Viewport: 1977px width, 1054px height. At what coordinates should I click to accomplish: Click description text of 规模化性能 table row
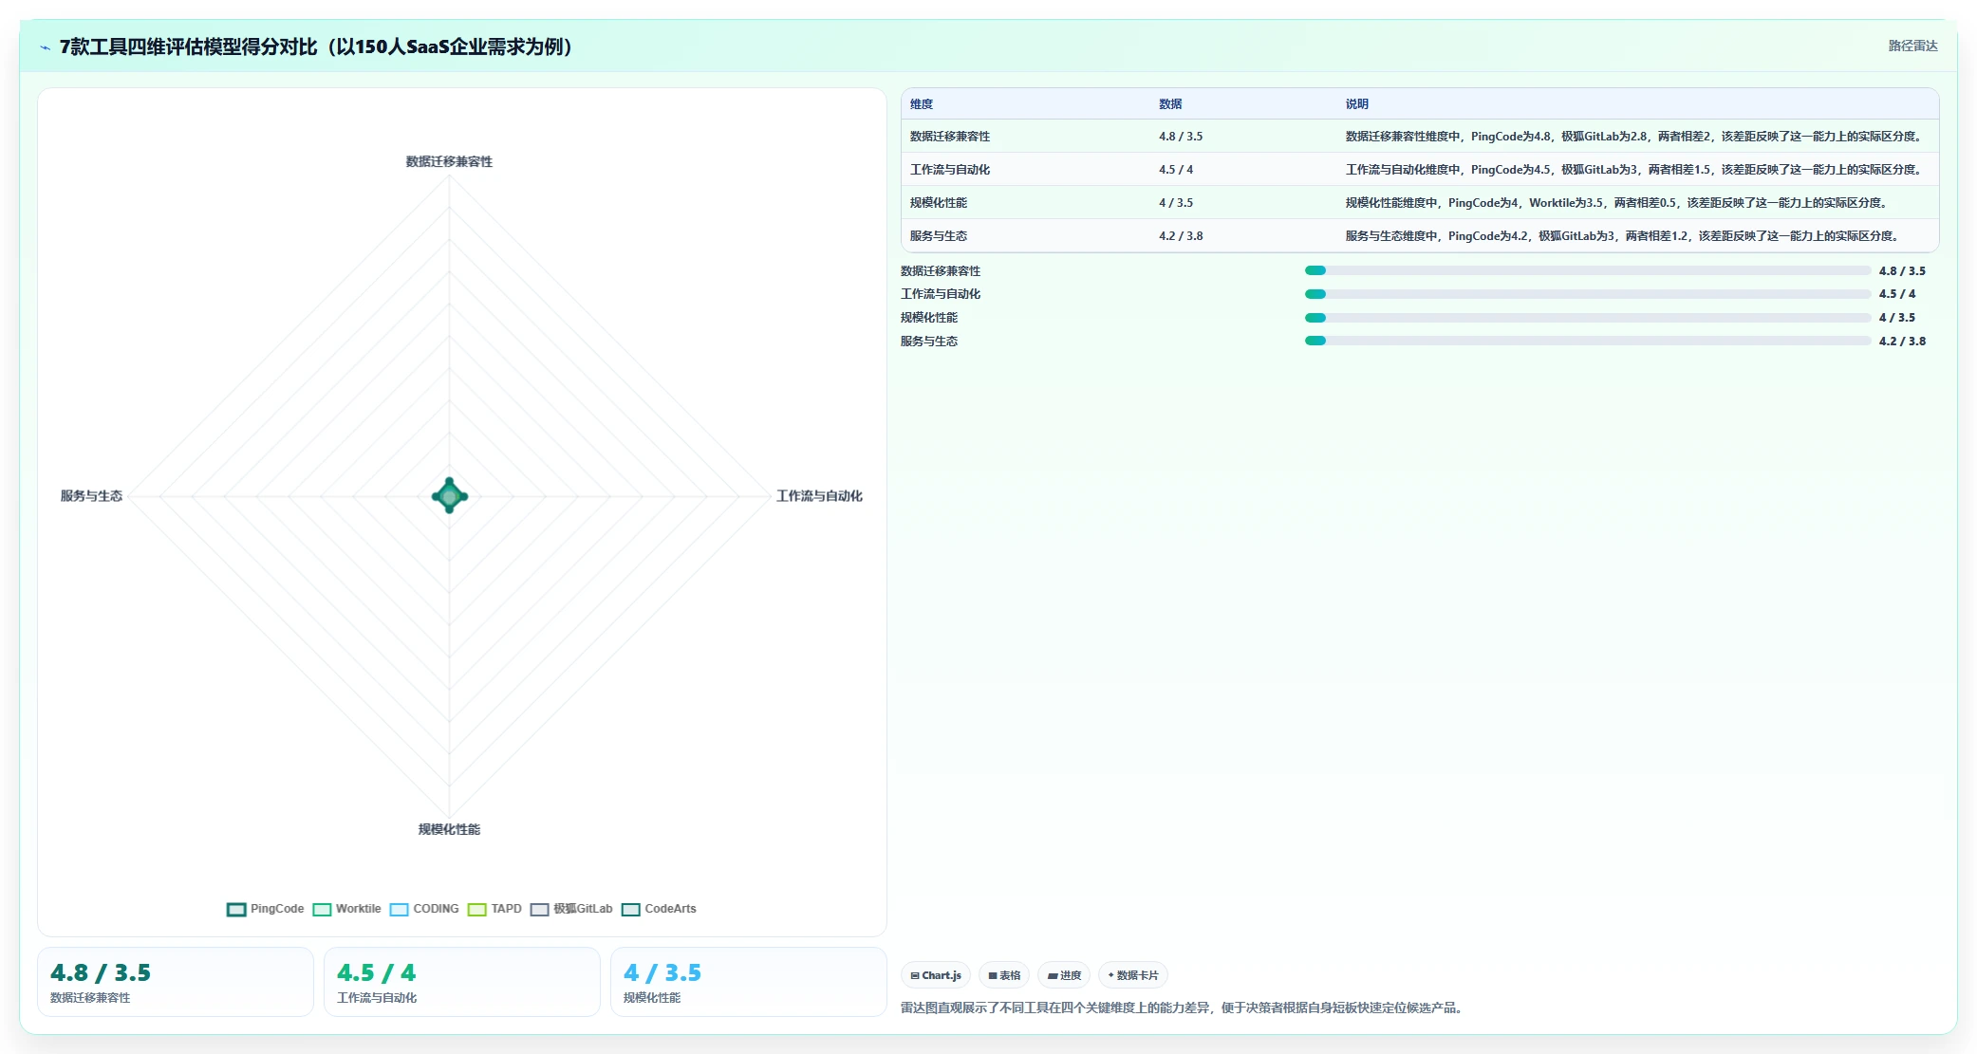(1619, 203)
